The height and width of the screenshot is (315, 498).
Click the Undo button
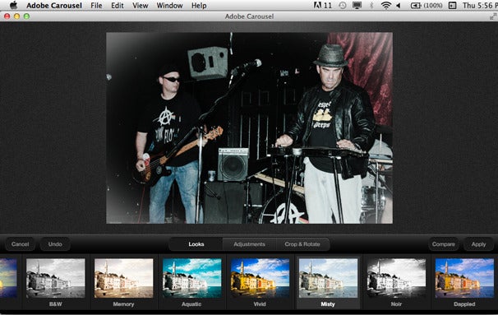click(x=55, y=244)
